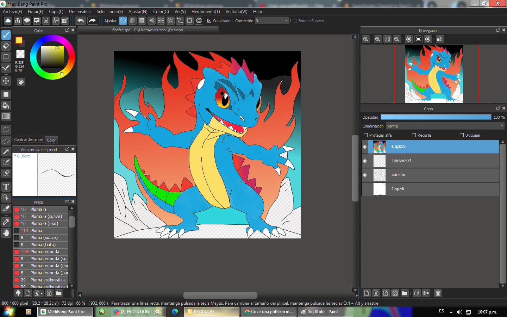Undock the Capa panel
This screenshot has width=507, height=317.
(498, 108)
